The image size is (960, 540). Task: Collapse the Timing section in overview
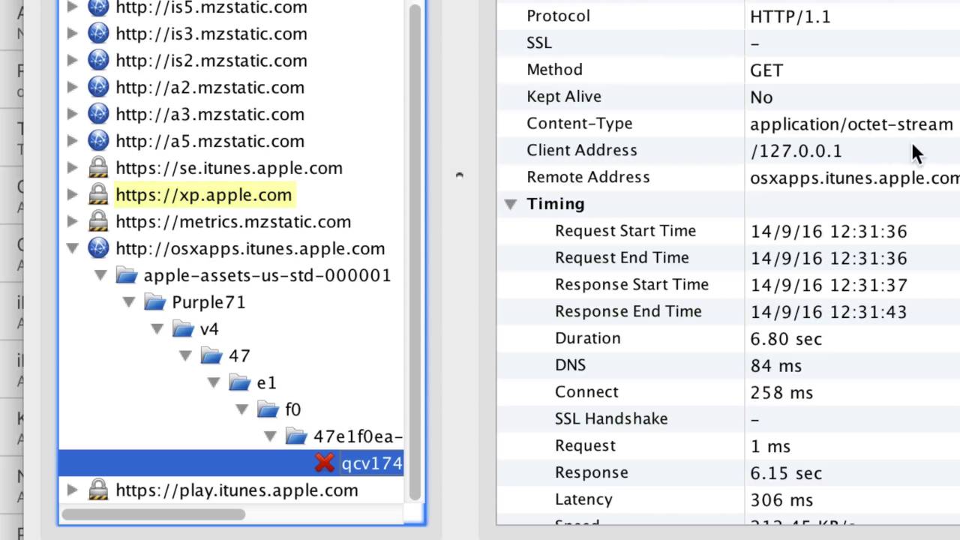511,204
